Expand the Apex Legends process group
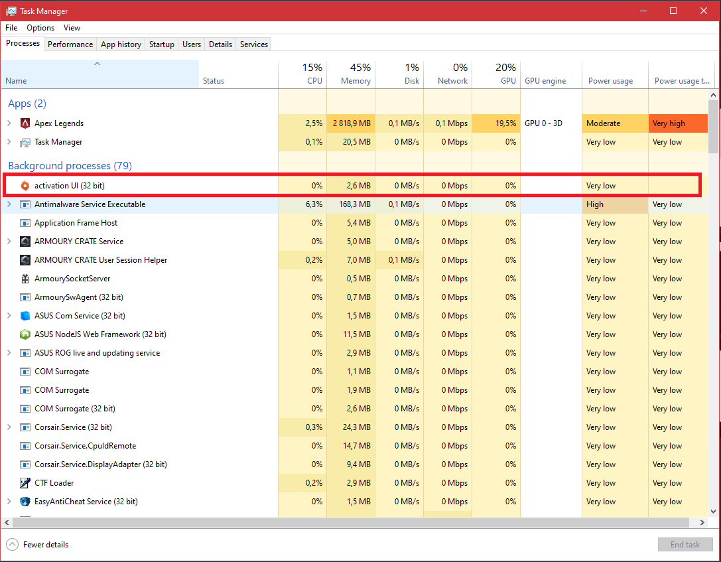This screenshot has width=721, height=562. (x=9, y=123)
